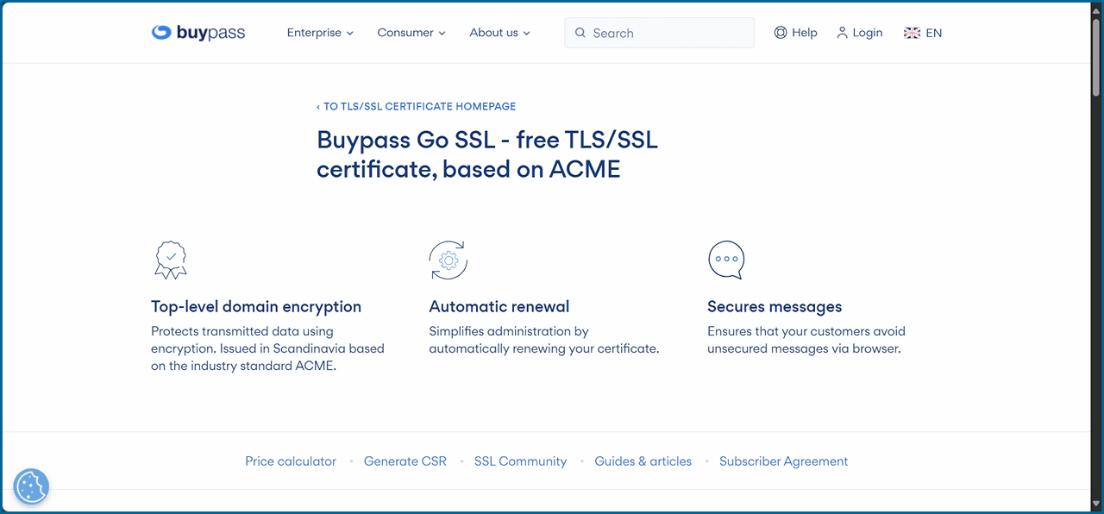Go to Generate CSR page

pyautogui.click(x=405, y=461)
